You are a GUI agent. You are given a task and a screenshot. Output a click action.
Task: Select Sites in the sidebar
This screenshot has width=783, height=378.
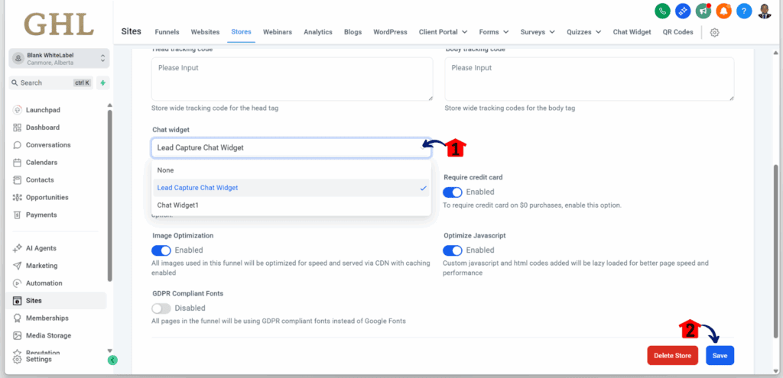pos(57,301)
